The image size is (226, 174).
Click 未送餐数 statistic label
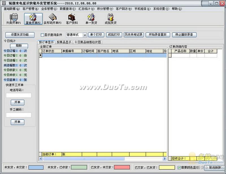point(11,65)
